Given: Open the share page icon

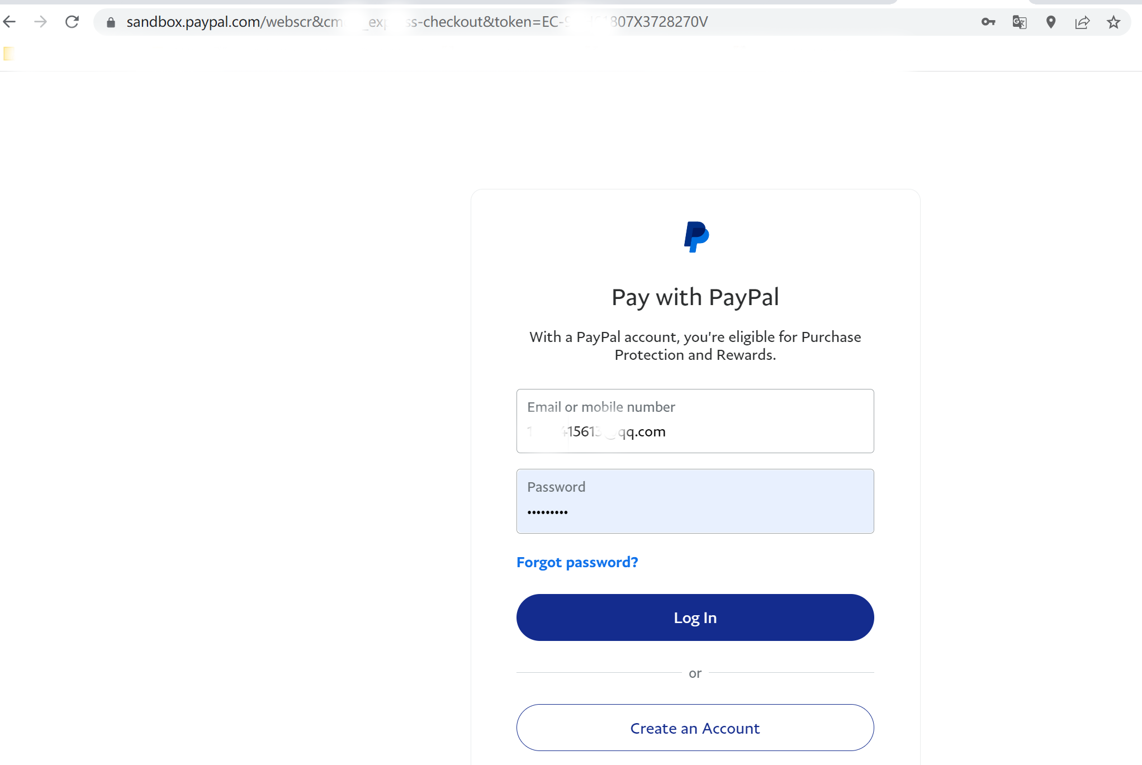Looking at the screenshot, I should click(1083, 22).
